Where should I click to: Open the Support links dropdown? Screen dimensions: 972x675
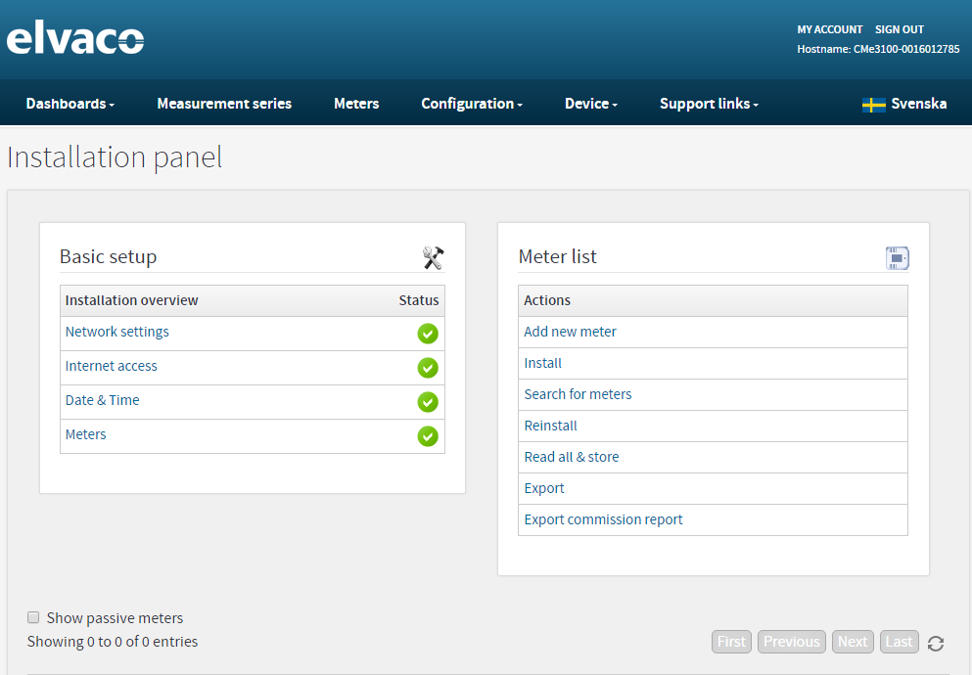(x=709, y=104)
